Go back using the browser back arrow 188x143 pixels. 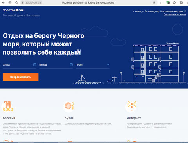4,2
